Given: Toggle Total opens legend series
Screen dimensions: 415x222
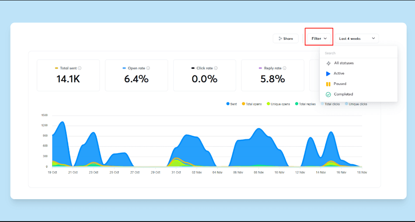Looking at the screenshot, I should pyautogui.click(x=252, y=104).
